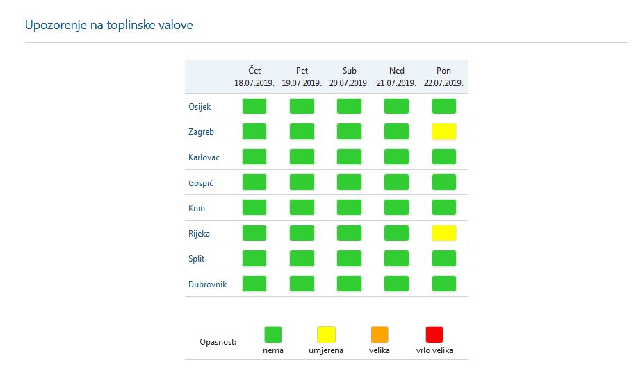Click the yellow 'umjerena' legend swatch
Viewport: 643px width, 376px height.
pos(326,334)
